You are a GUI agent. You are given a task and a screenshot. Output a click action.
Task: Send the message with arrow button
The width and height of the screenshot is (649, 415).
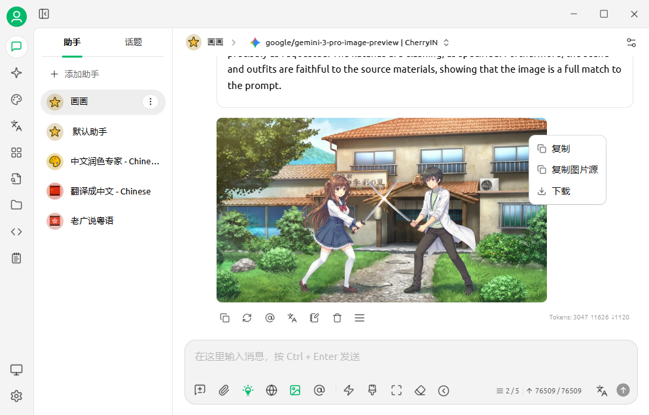pyautogui.click(x=623, y=390)
